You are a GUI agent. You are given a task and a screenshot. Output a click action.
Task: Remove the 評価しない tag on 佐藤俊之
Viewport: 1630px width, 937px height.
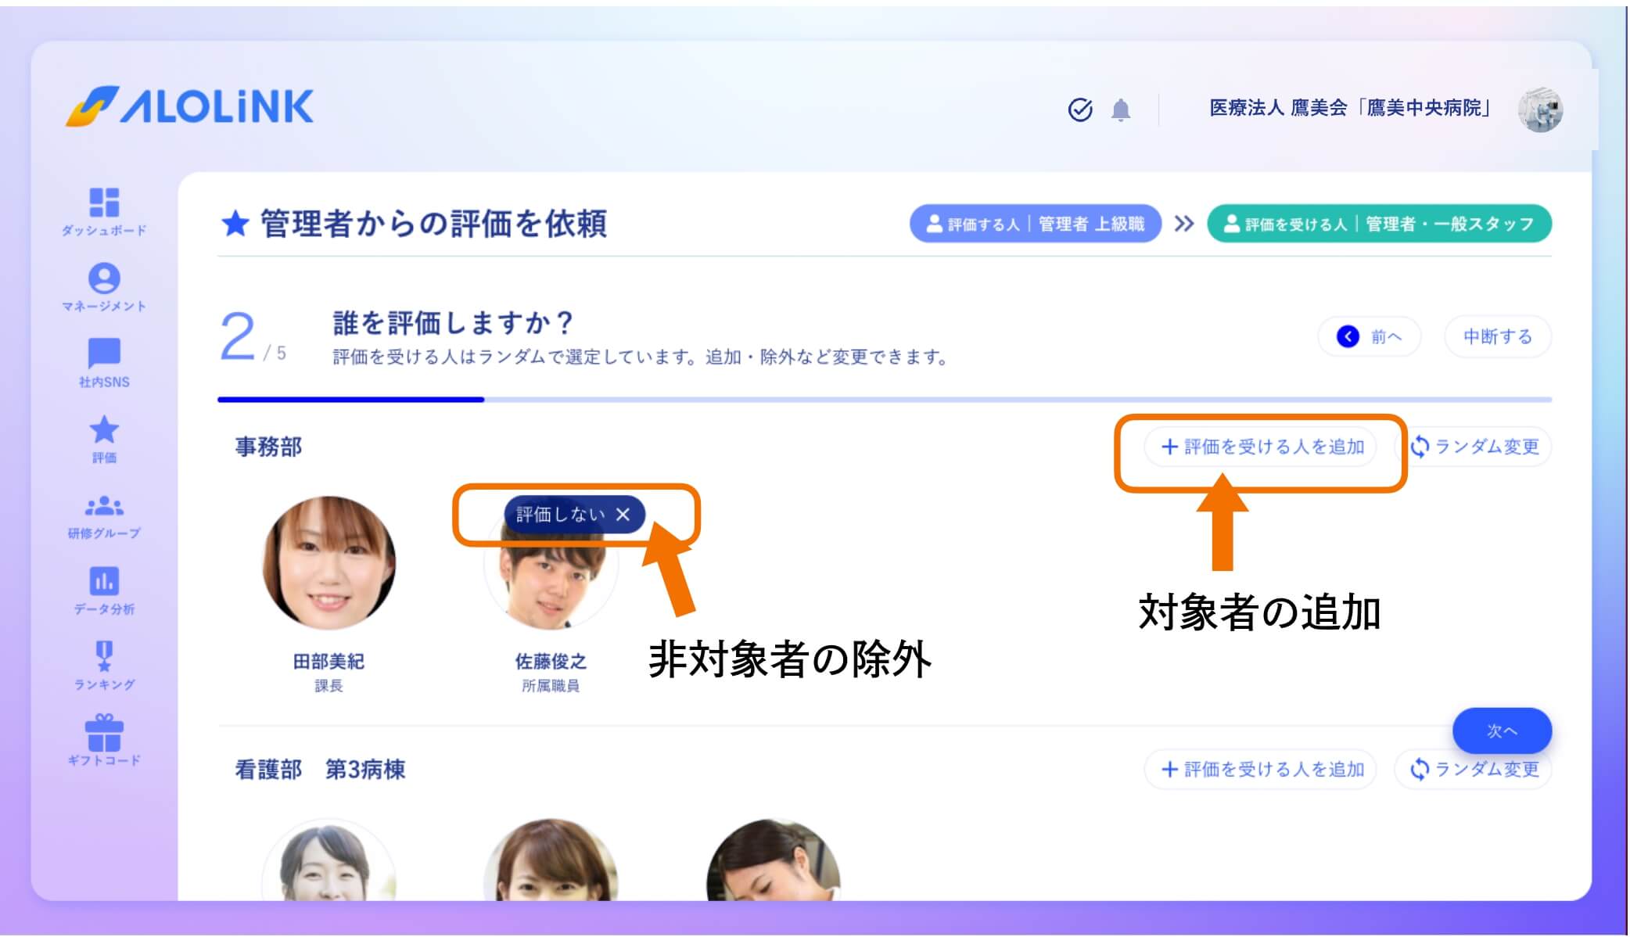click(x=622, y=515)
